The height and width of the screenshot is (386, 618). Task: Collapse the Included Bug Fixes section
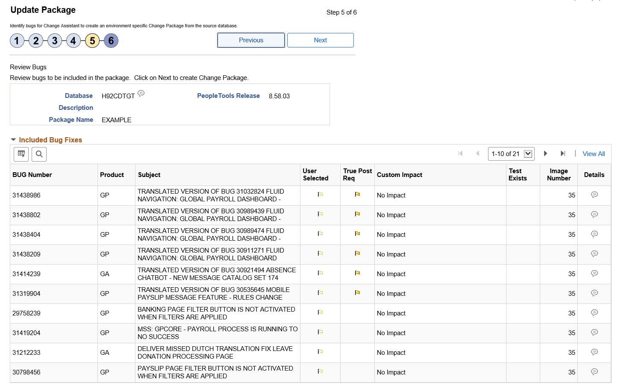tap(13, 140)
